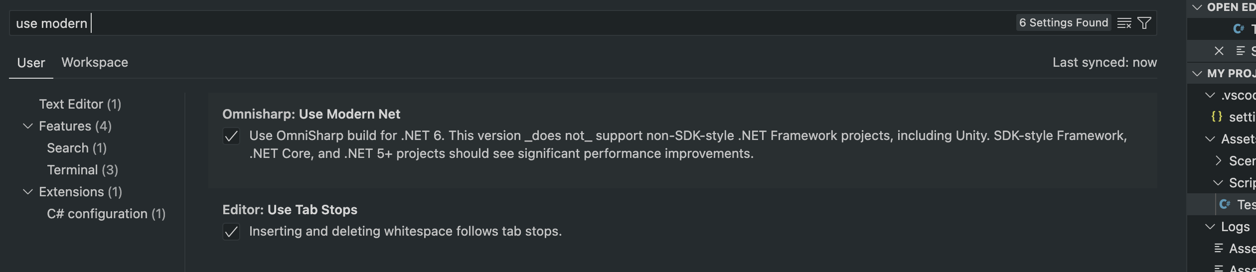Collapse the .vscode folder

[1210, 95]
